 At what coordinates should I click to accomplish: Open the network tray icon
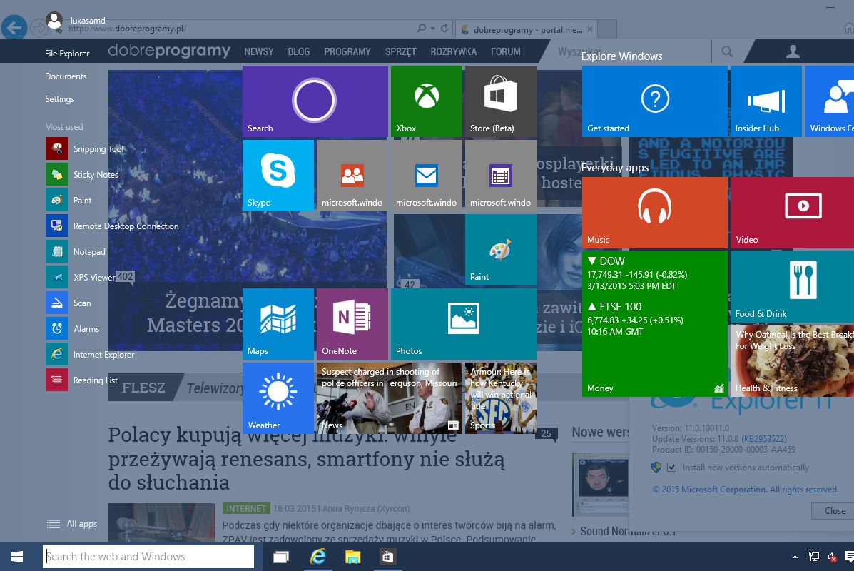tap(814, 556)
